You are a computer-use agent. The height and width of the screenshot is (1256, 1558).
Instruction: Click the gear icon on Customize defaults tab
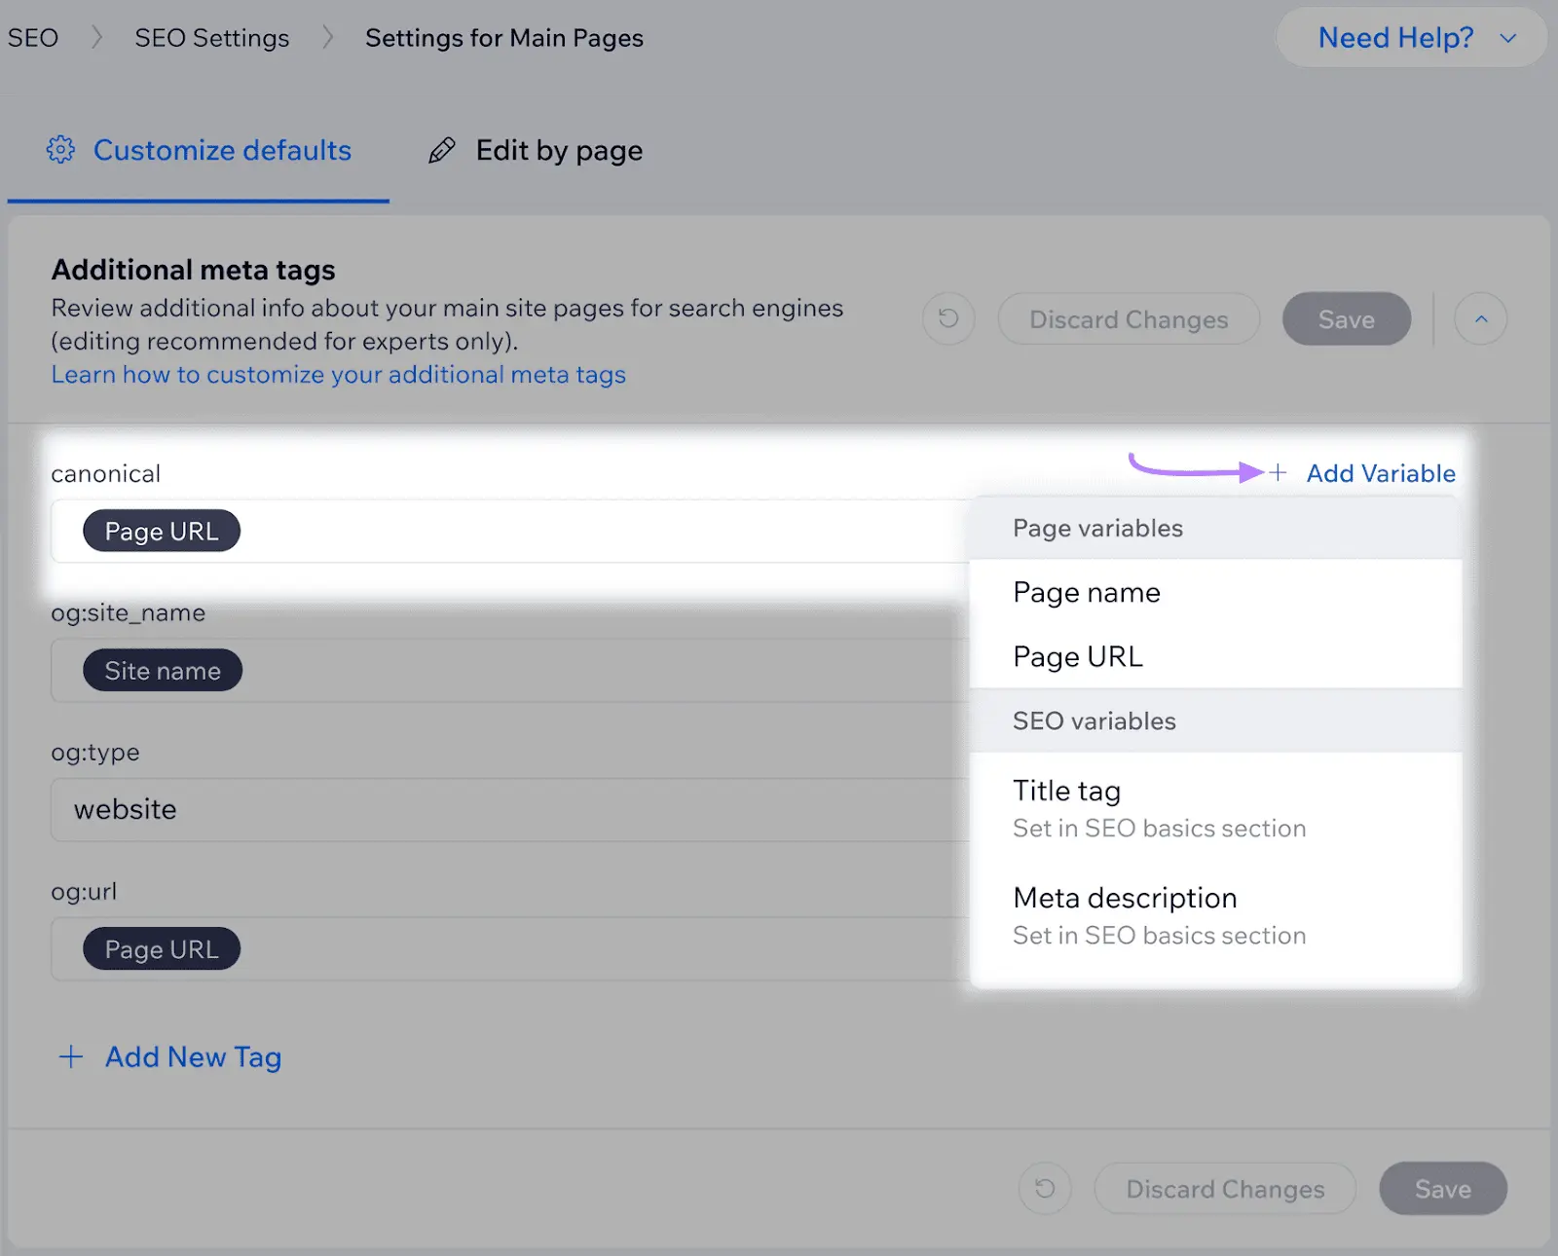[60, 149]
